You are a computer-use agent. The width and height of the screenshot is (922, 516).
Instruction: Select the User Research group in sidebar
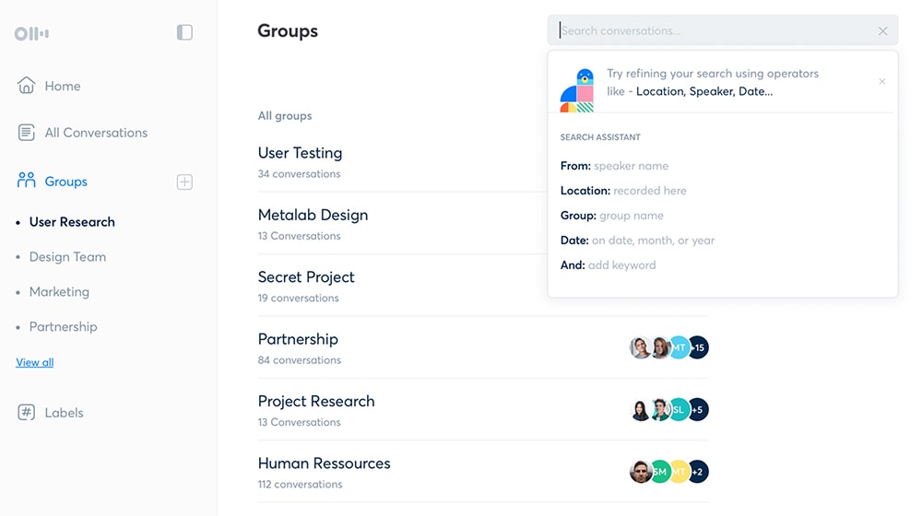(x=72, y=222)
